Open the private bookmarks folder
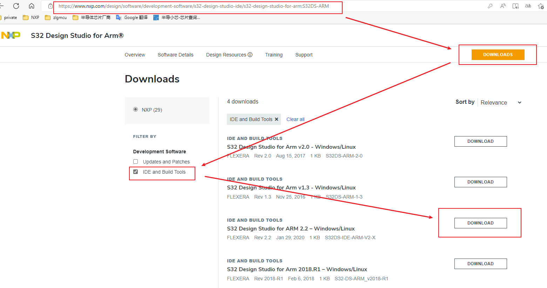The image size is (547, 288). pyautogui.click(x=8, y=18)
